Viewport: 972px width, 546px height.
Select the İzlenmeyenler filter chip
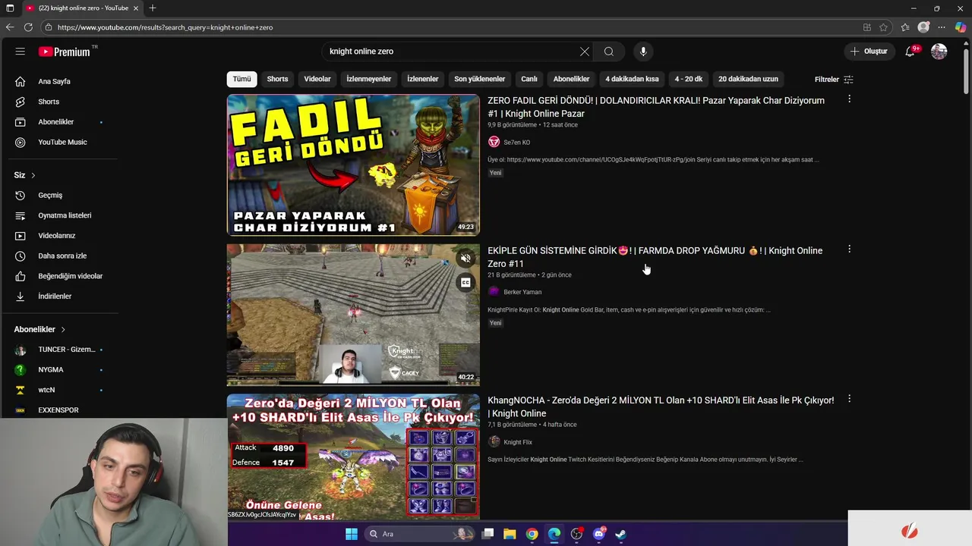point(369,79)
